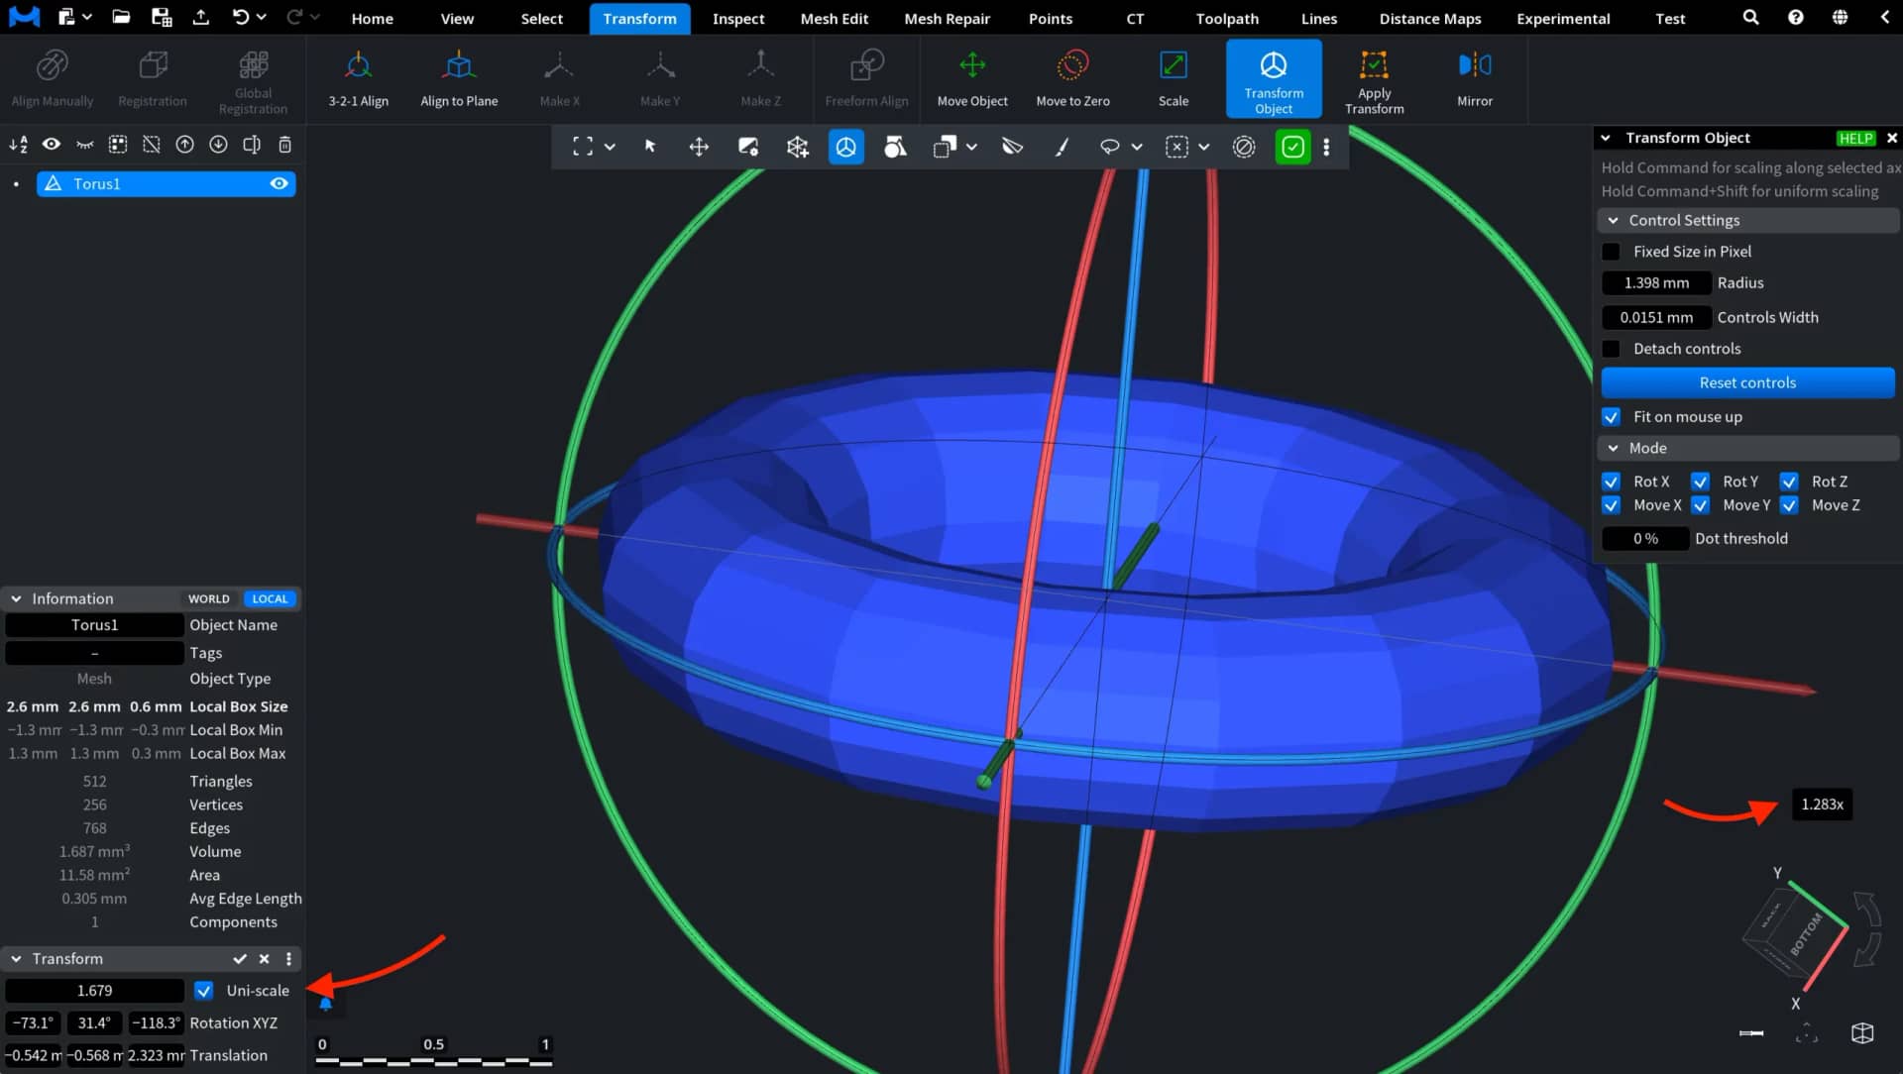Hide Torus1 with its eye icon
The image size is (1903, 1074).
point(279,183)
